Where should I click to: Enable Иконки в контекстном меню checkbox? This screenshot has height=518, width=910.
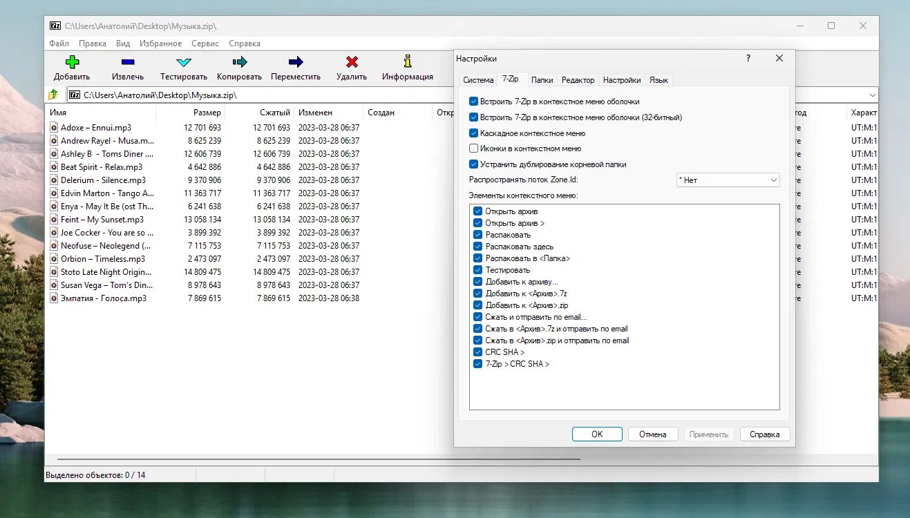pos(473,148)
